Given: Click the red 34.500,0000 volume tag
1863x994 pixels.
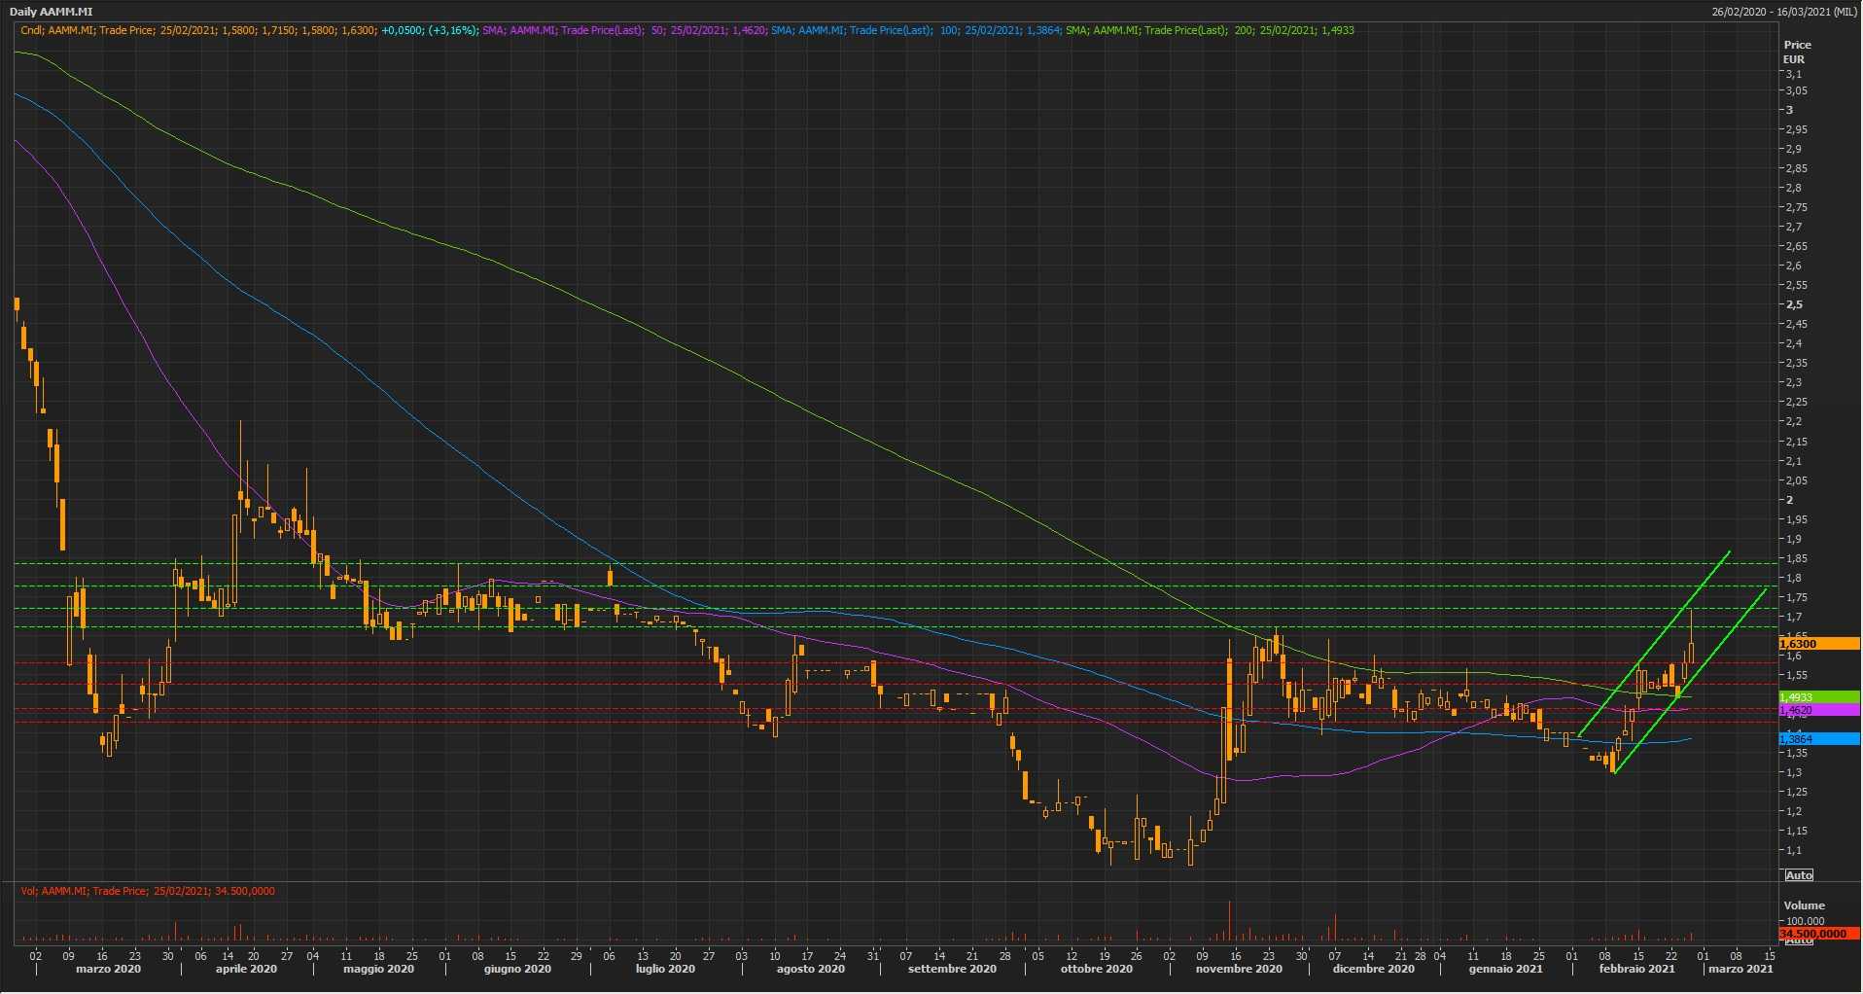Looking at the screenshot, I should (1817, 934).
